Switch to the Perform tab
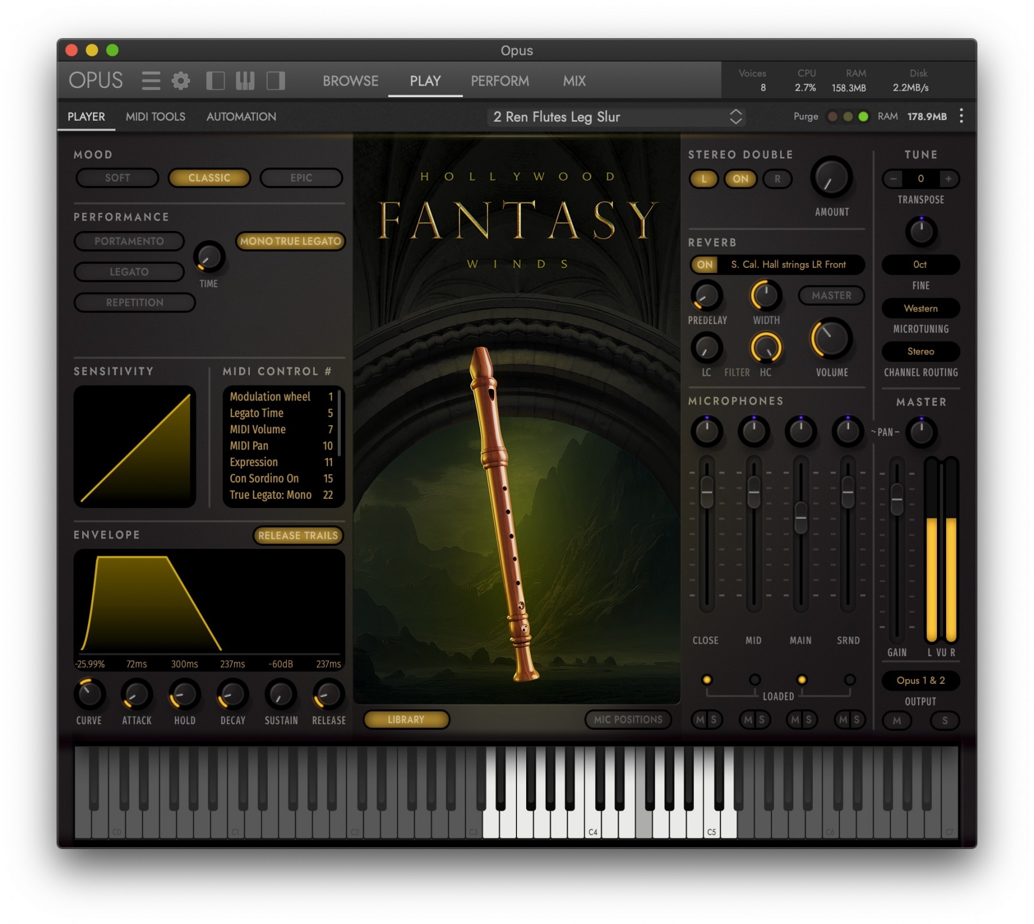 coord(500,81)
